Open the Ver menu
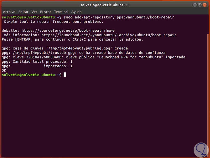Viewport: 210px width, 158px height. pyautogui.click(x=34, y=12)
